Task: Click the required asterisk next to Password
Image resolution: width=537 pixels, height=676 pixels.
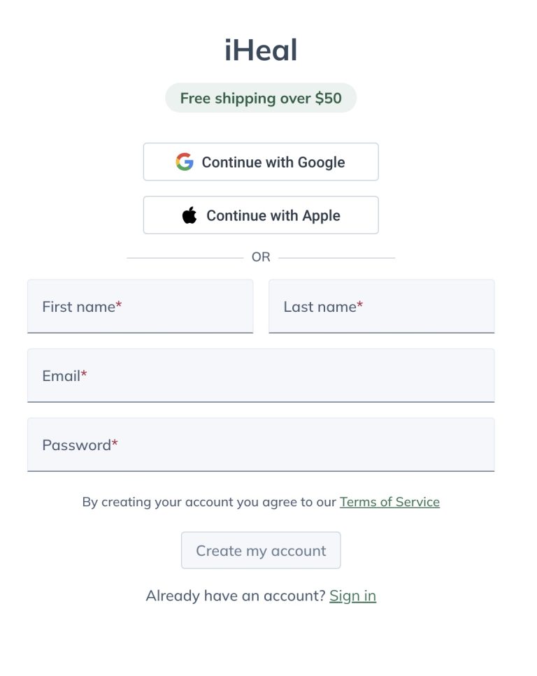Action: click(x=115, y=444)
